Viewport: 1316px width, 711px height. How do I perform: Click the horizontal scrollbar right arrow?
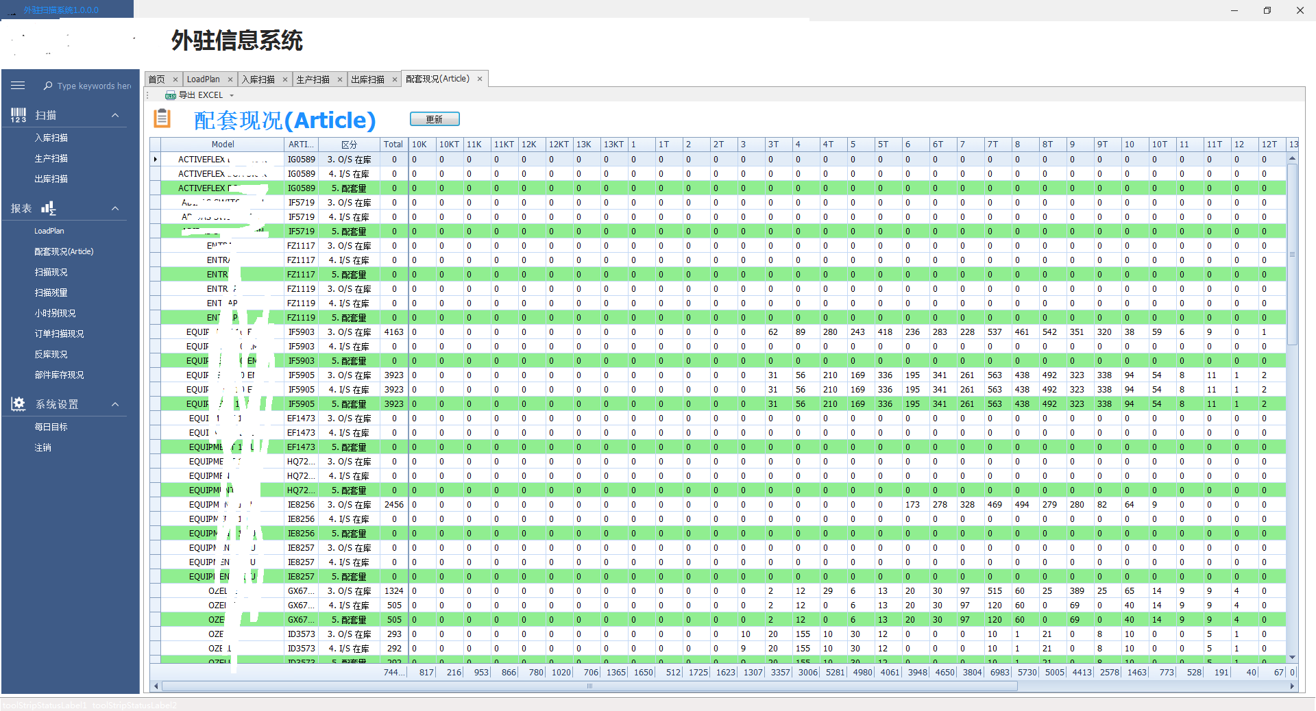pos(1293,686)
